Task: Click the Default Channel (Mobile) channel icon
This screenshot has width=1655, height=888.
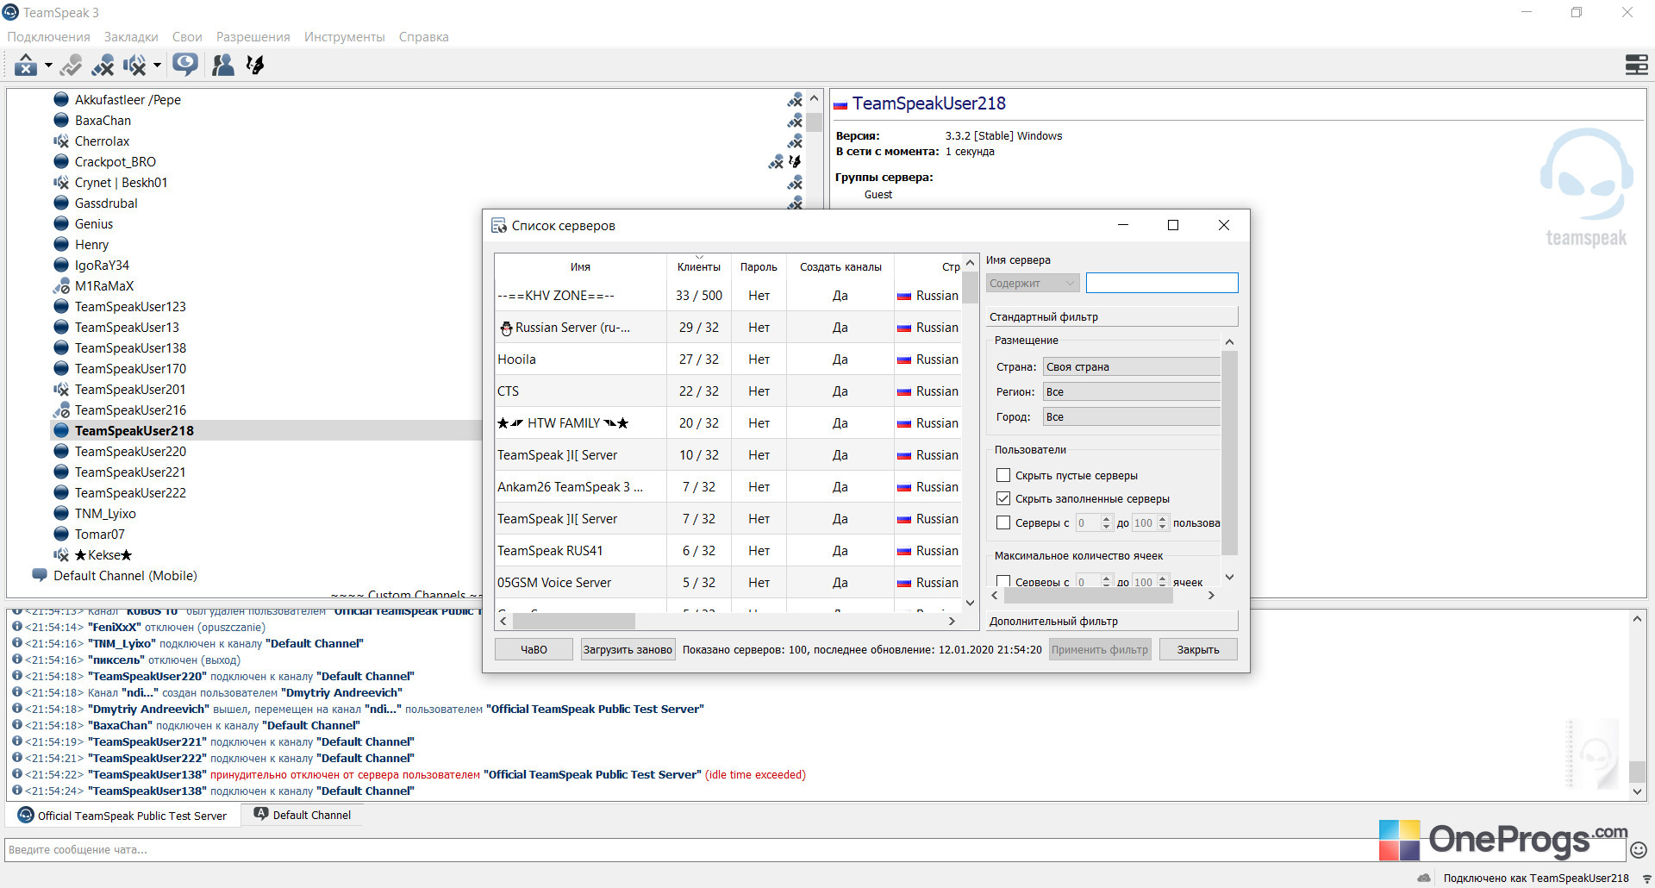Action: pos(40,575)
